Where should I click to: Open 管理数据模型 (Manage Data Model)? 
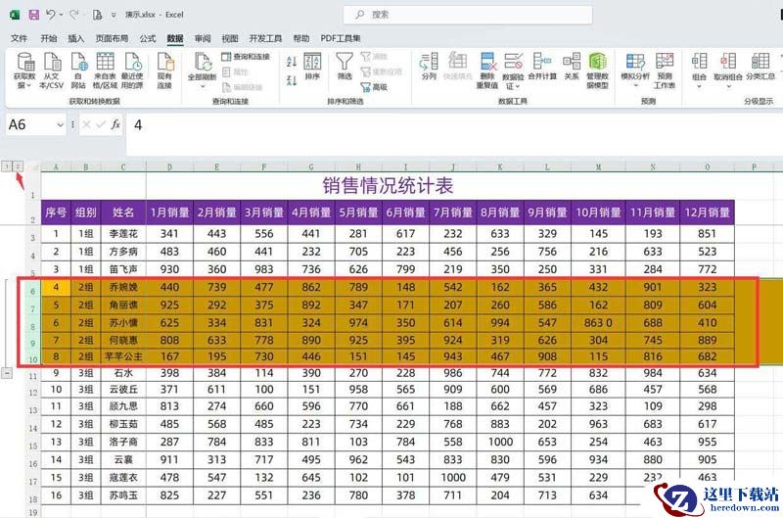tap(598, 71)
